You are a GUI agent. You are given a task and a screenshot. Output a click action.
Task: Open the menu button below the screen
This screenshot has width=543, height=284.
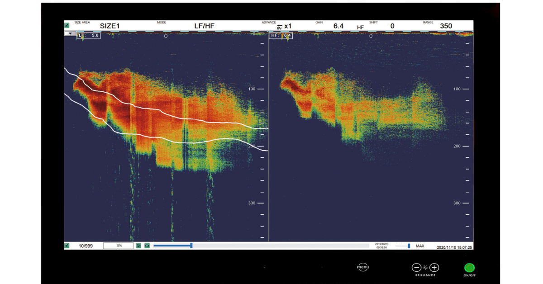tap(363, 267)
